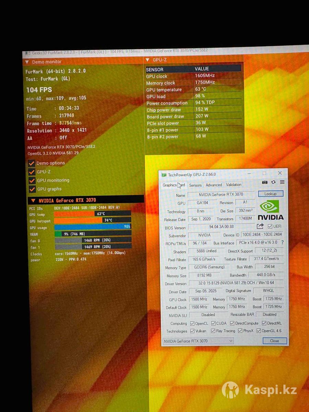Image resolution: width=309 pixels, height=412 pixels.
Task: Click the bus interface question mark icon
Action: 282,242
